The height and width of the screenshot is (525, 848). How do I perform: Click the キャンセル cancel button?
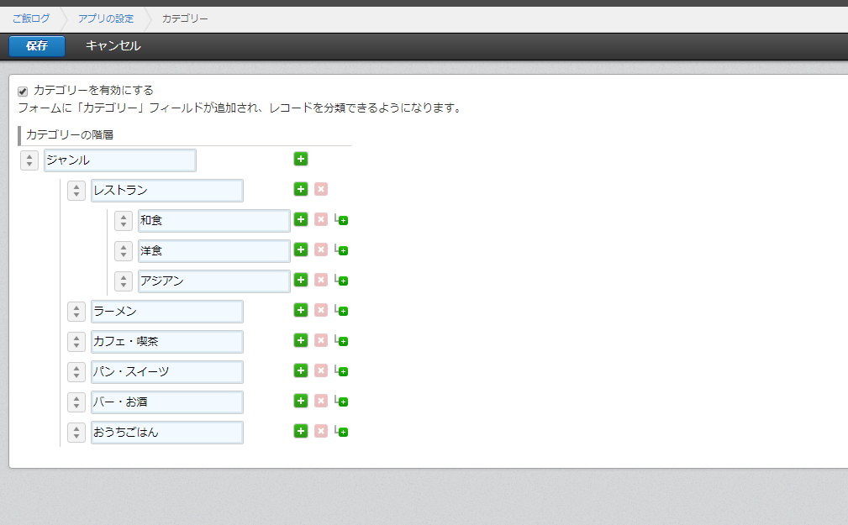pyautogui.click(x=113, y=46)
